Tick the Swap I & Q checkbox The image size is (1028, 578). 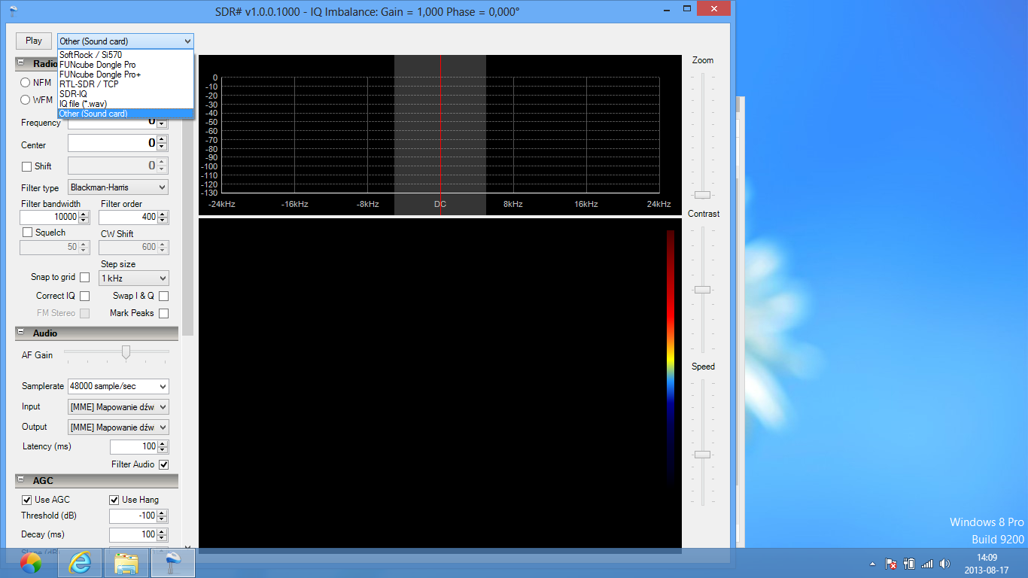coord(163,296)
